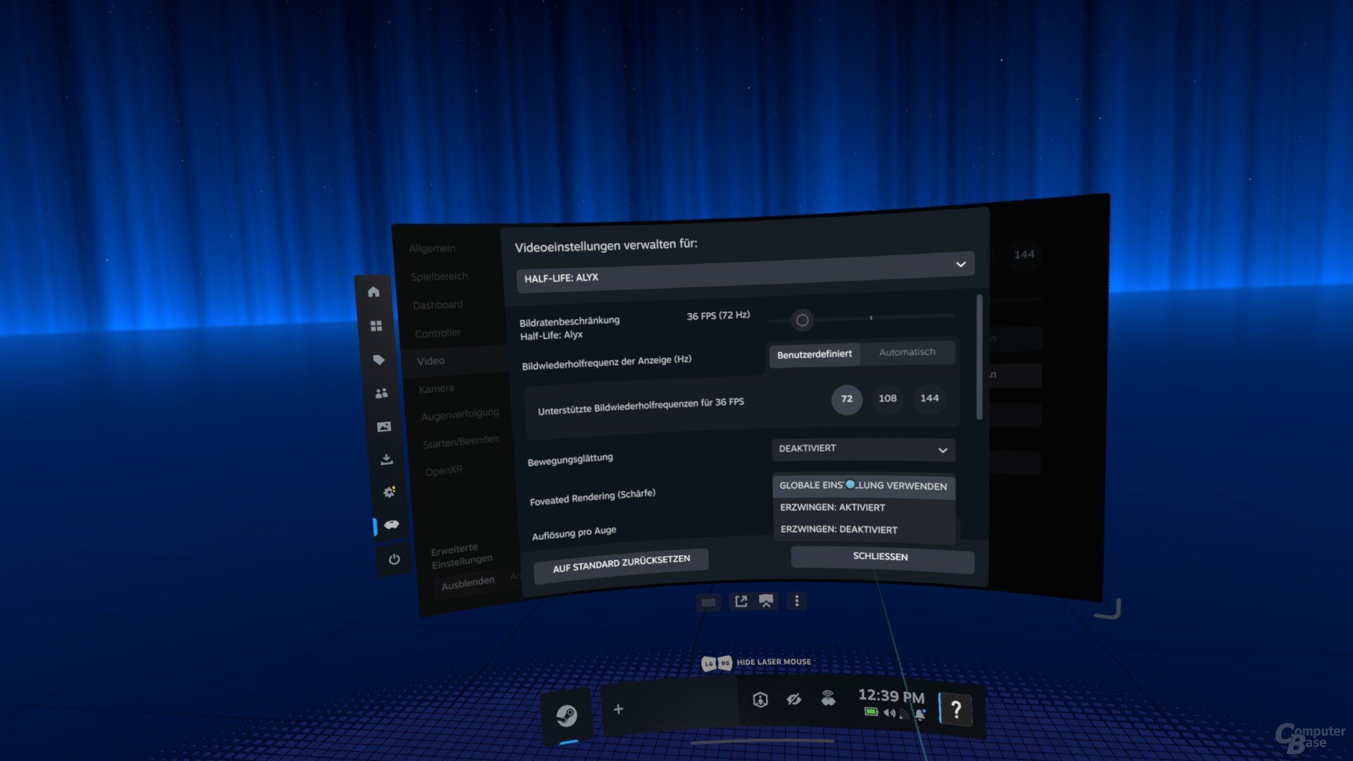Click the Auflösung pro Auge label

coord(574,533)
